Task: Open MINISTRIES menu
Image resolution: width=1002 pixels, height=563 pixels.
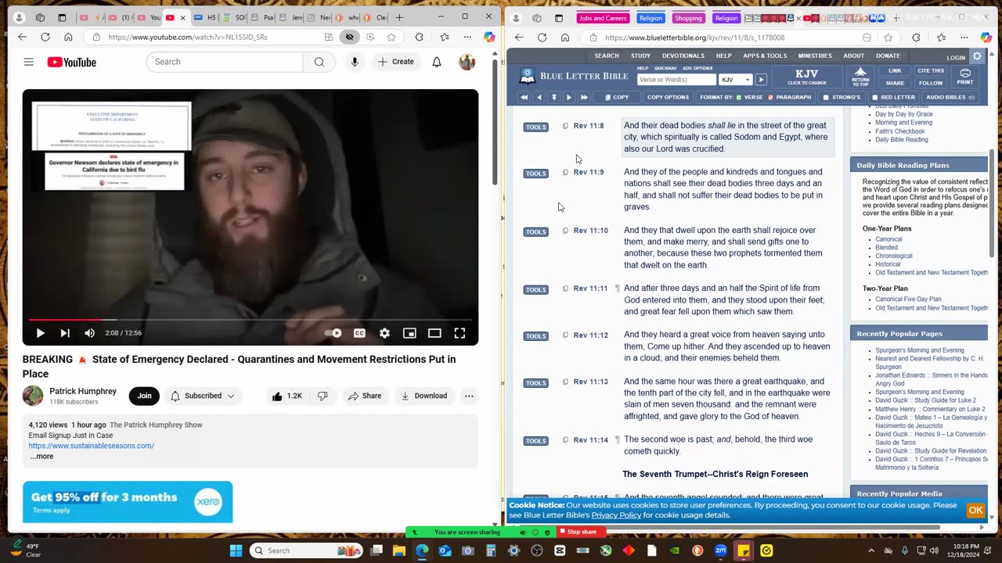Action: point(815,56)
